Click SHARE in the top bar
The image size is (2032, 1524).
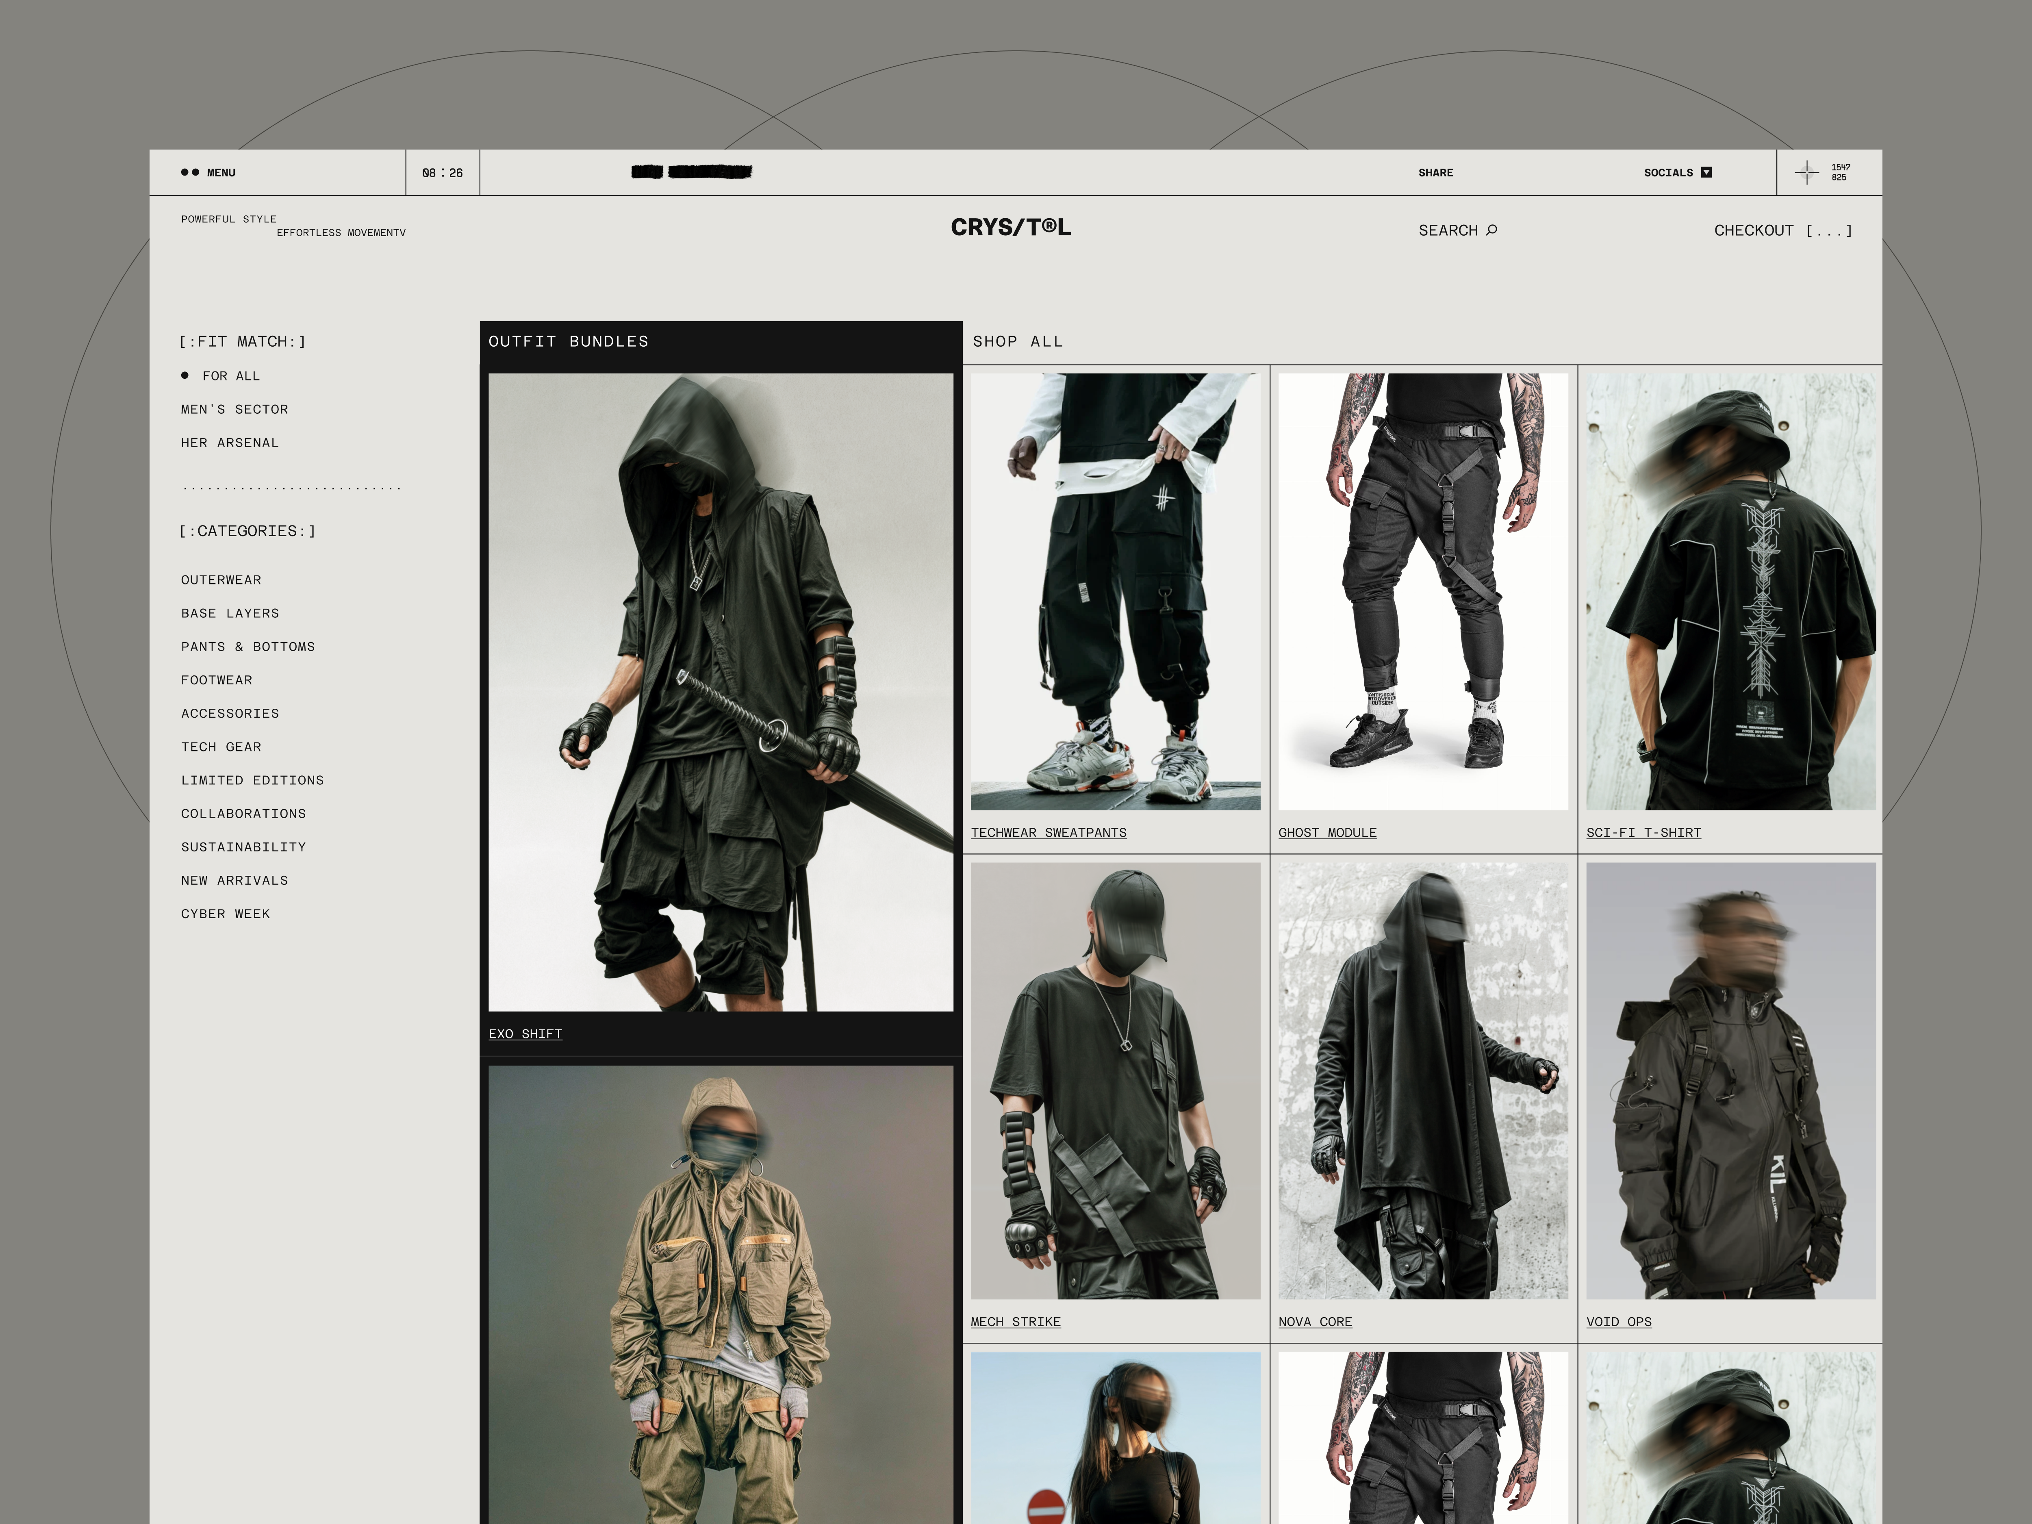pos(1435,173)
